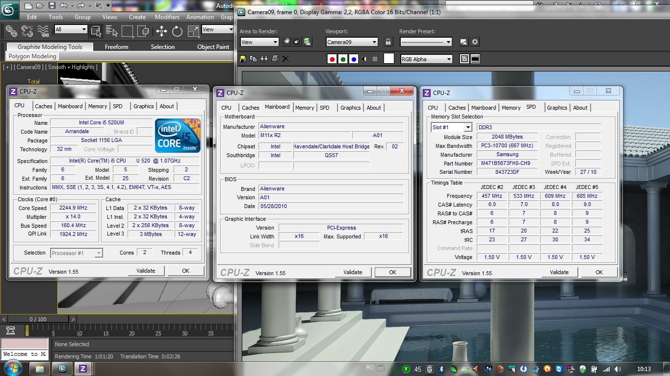Save scene using the floppy disk icon
This screenshot has width=670, height=376.
pos(52,6)
